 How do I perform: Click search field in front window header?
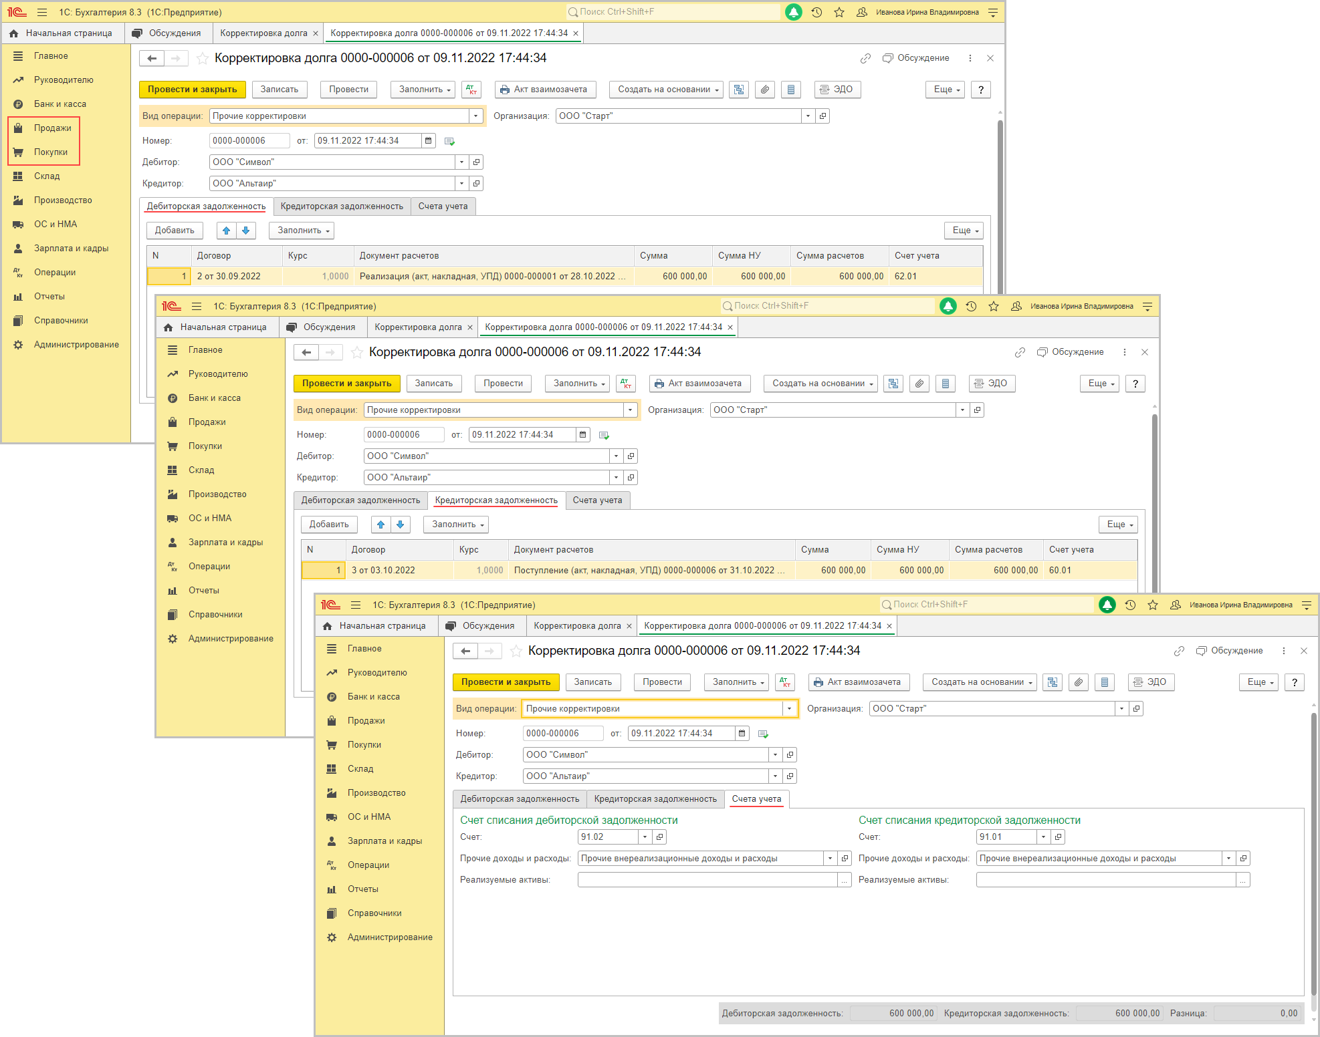tap(986, 605)
